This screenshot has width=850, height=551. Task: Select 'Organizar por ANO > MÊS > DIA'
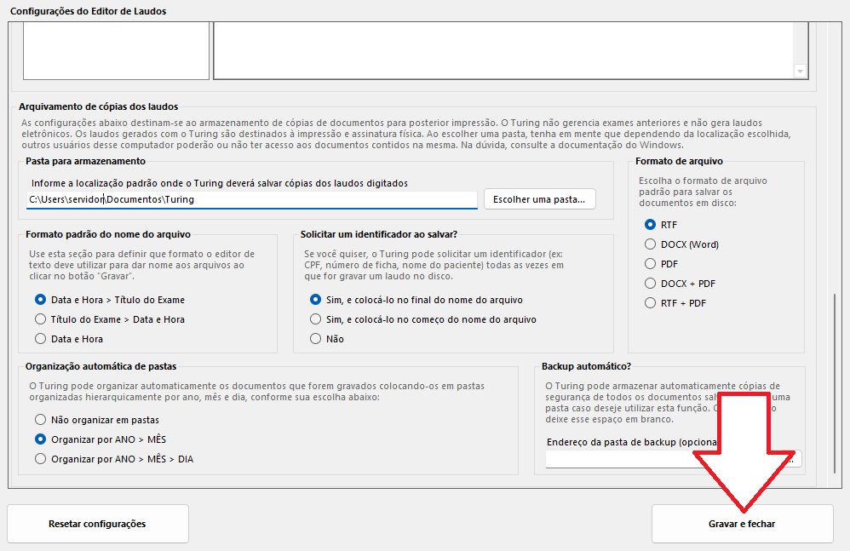[40, 459]
